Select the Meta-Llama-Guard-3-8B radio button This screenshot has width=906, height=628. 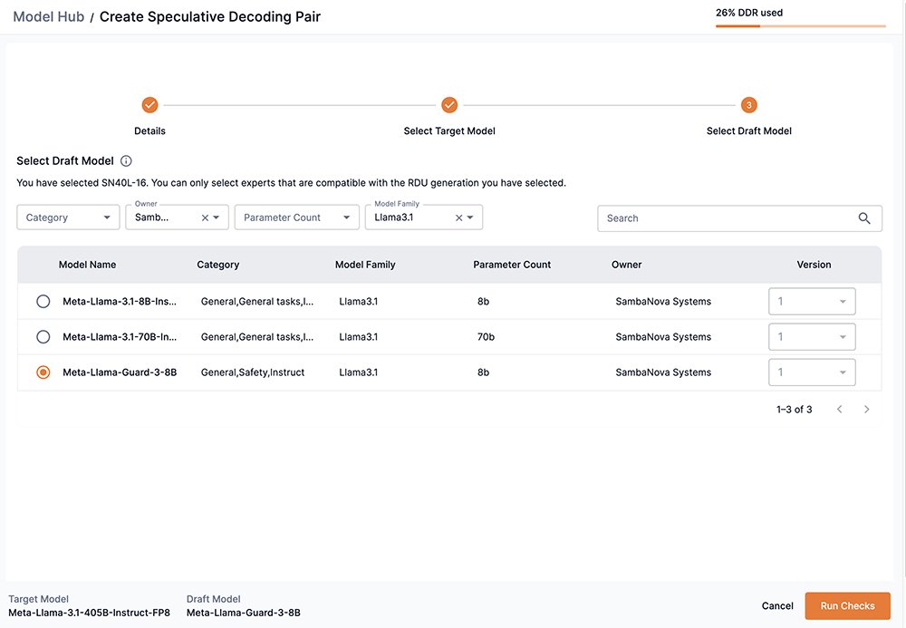pyautogui.click(x=43, y=372)
